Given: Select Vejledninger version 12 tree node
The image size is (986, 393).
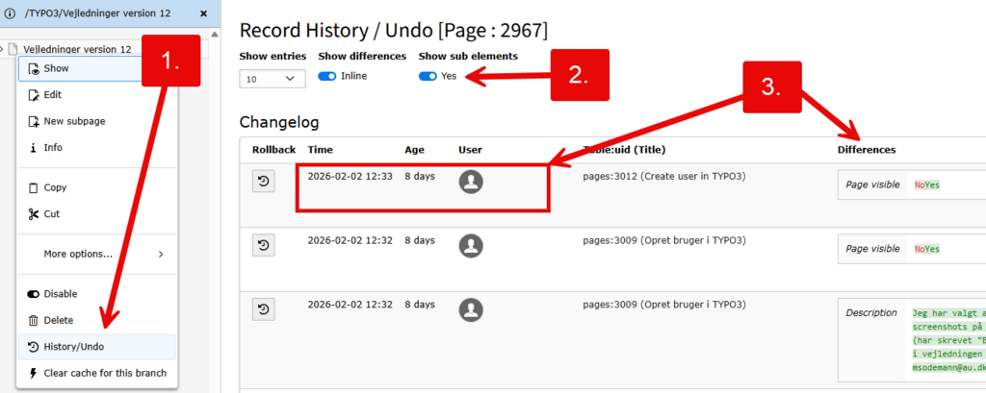Looking at the screenshot, I should tap(77, 48).
